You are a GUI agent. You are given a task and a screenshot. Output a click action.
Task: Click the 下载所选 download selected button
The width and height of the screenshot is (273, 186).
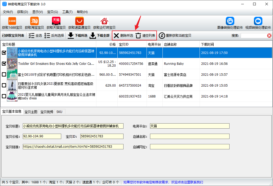point(77,36)
